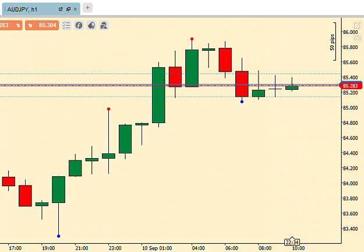Image resolution: width=364 pixels, height=252 pixels.
Task: Select the AUDJPY, h1 chart tab
Action: pos(41,9)
